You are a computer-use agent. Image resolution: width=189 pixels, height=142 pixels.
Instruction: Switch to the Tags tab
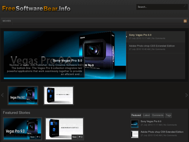[168, 115]
